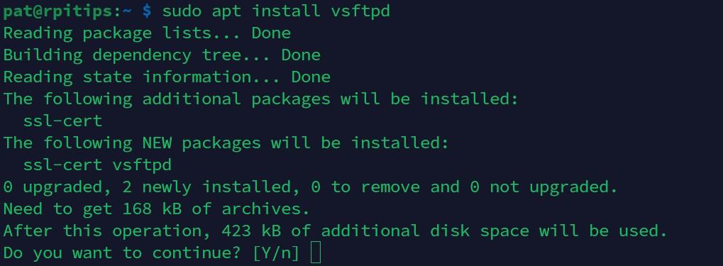Click 'Reading package lists... Done' line

tap(147, 33)
